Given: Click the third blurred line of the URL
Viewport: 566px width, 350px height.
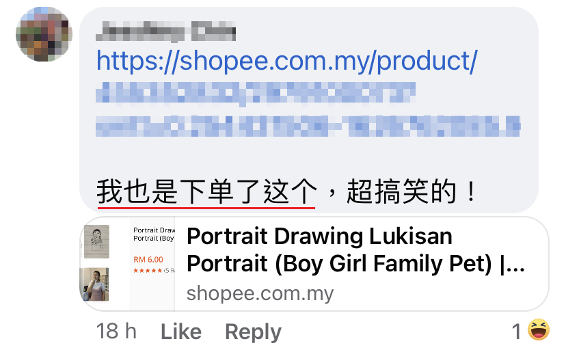Looking at the screenshot, I should 308,125.
